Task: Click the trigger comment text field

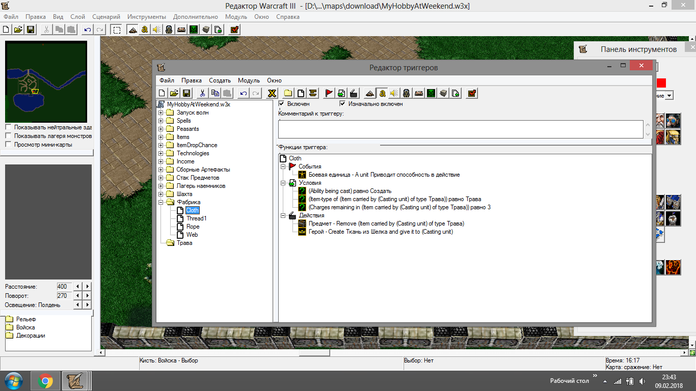Action: tap(461, 129)
